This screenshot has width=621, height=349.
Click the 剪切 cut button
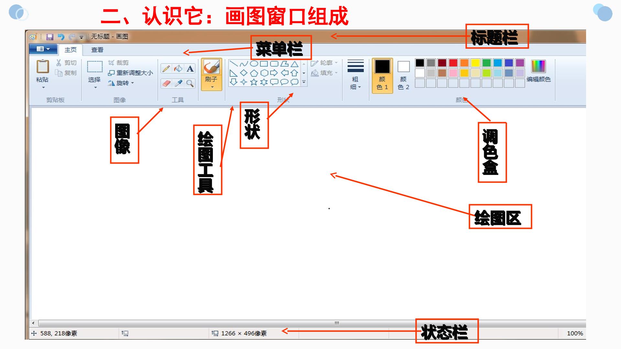pos(66,63)
